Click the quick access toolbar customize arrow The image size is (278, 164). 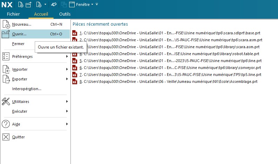tap(97, 5)
